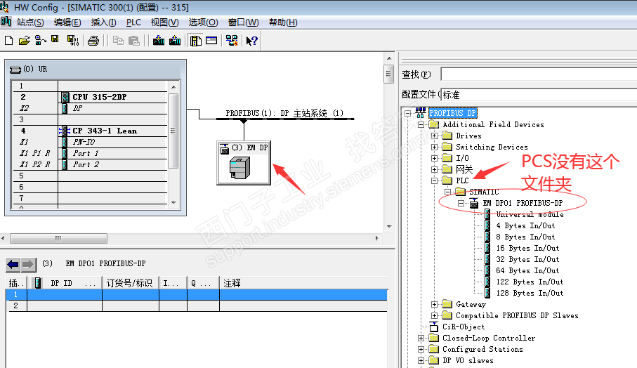Click the Open folder toolbar icon
Viewport: 637px width, 368px height.
tap(24, 40)
